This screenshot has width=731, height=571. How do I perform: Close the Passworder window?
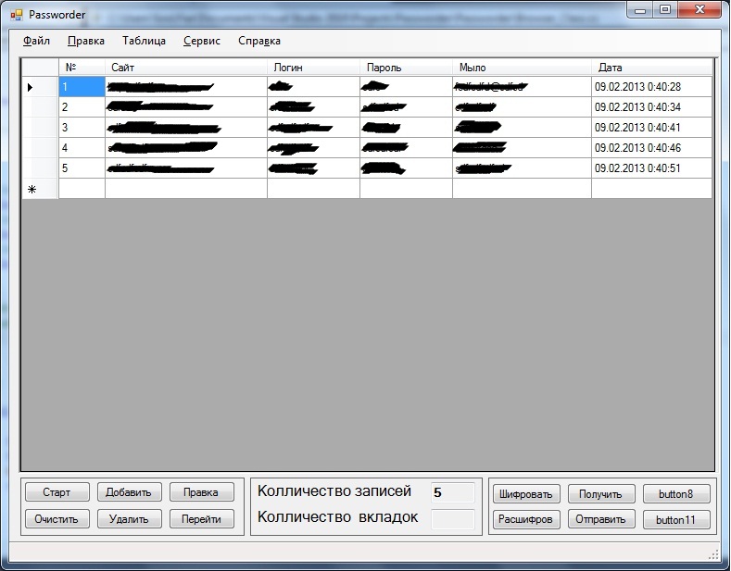(699, 10)
